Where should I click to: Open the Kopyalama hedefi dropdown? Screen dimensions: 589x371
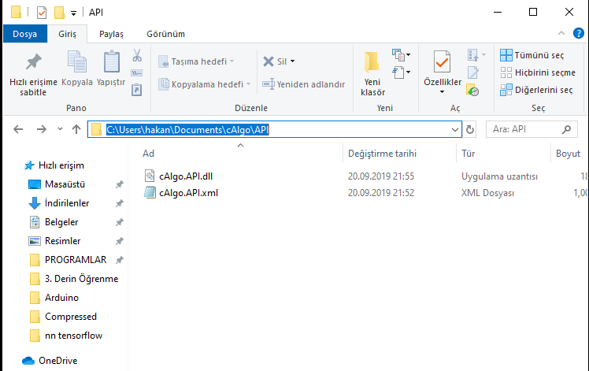click(248, 84)
